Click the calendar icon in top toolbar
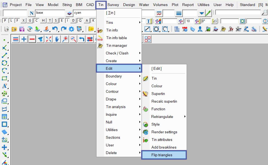The height and width of the screenshot is (165, 268). click(x=185, y=29)
